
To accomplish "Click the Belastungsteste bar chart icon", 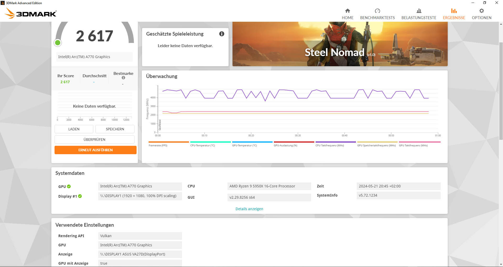I will 419,11.
